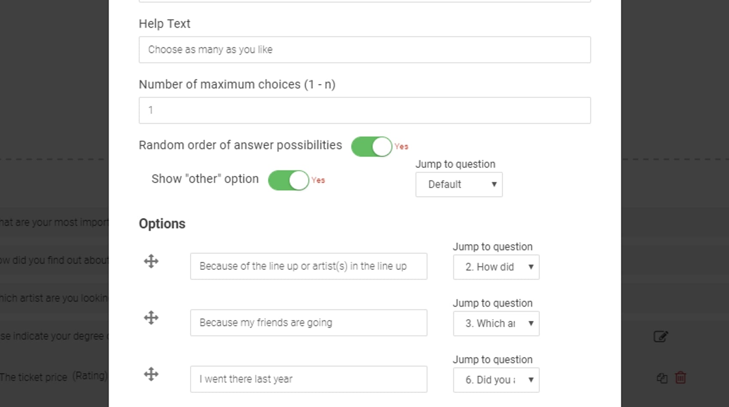Click the duplicate icon in ticket price row
Image resolution: width=729 pixels, height=407 pixels.
pyautogui.click(x=662, y=378)
